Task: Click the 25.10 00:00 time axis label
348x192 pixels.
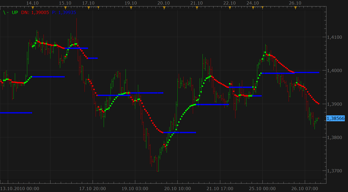Action: 262,189
